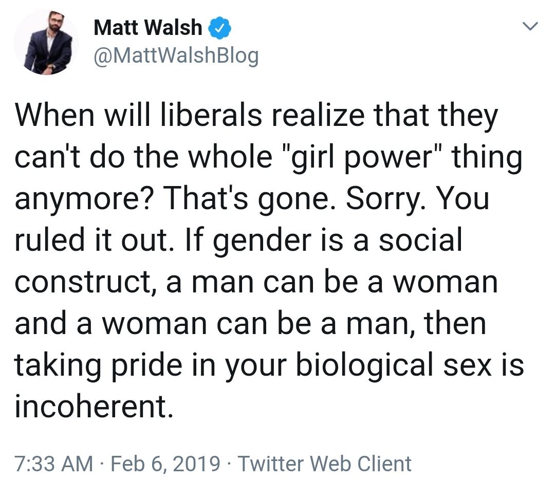Visit the @MattWalshBlog handle
This screenshot has width=555, height=480.
pos(176,56)
